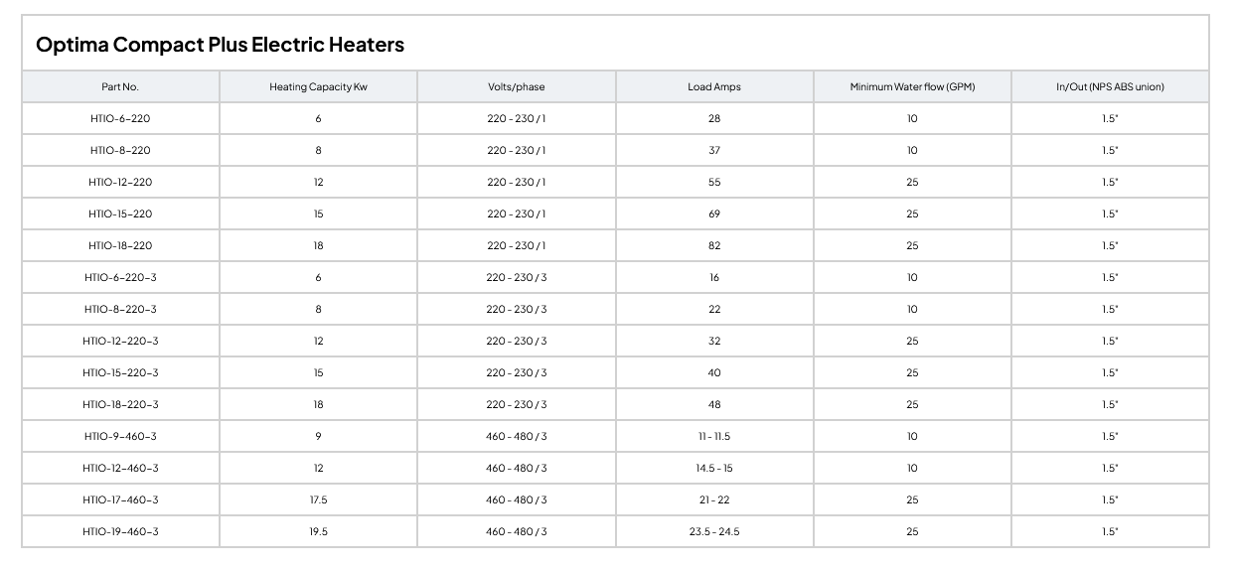1234x568 pixels.
Task: Select the HTIO-19-460-3 part number
Action: 120,531
